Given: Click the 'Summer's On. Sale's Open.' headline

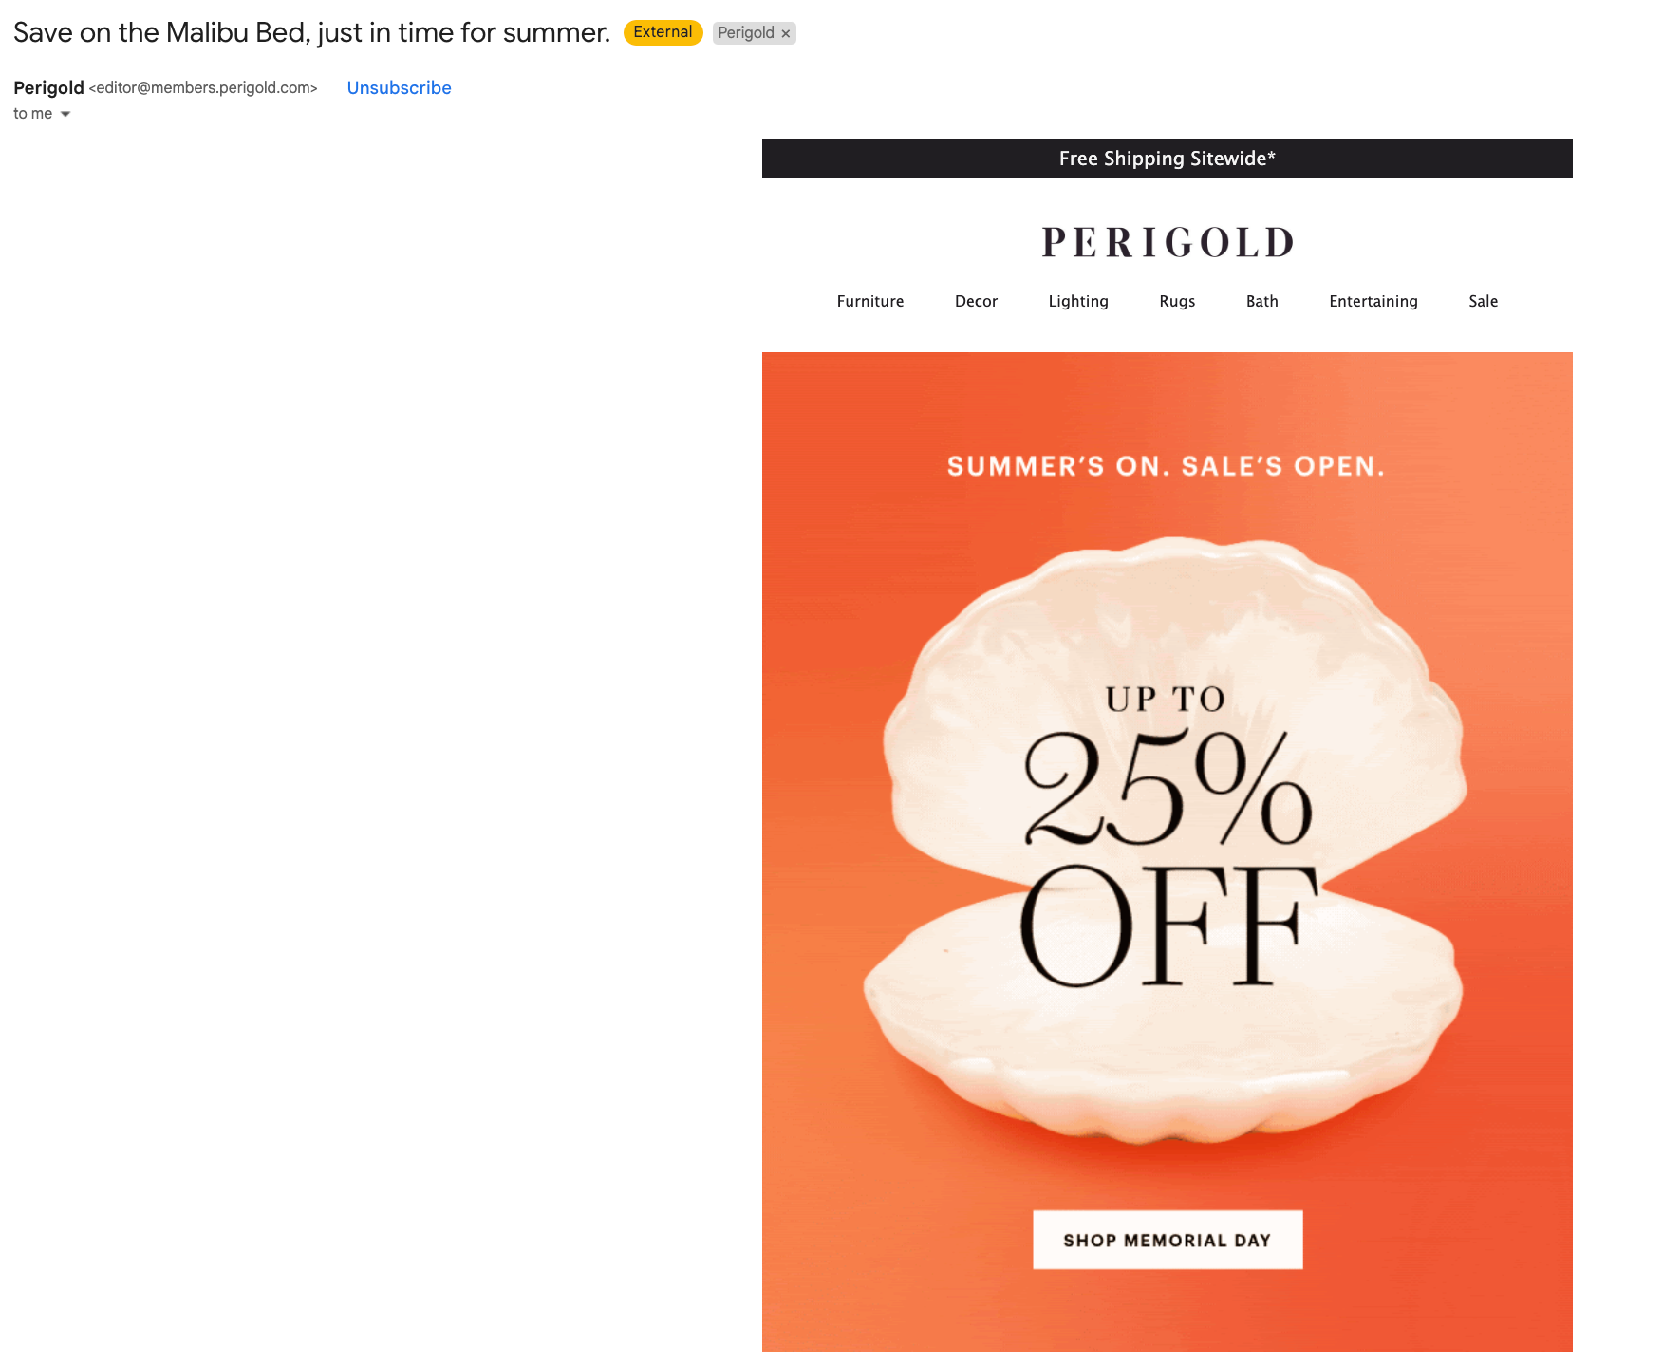Looking at the screenshot, I should tap(1167, 466).
